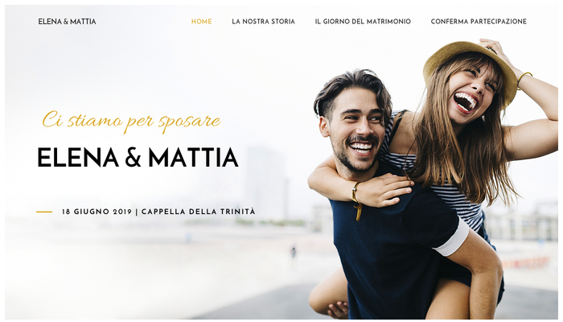The height and width of the screenshot is (322, 563).
Task: Click the 'Ci stiamo per sposare' script text
Action: coord(131,121)
